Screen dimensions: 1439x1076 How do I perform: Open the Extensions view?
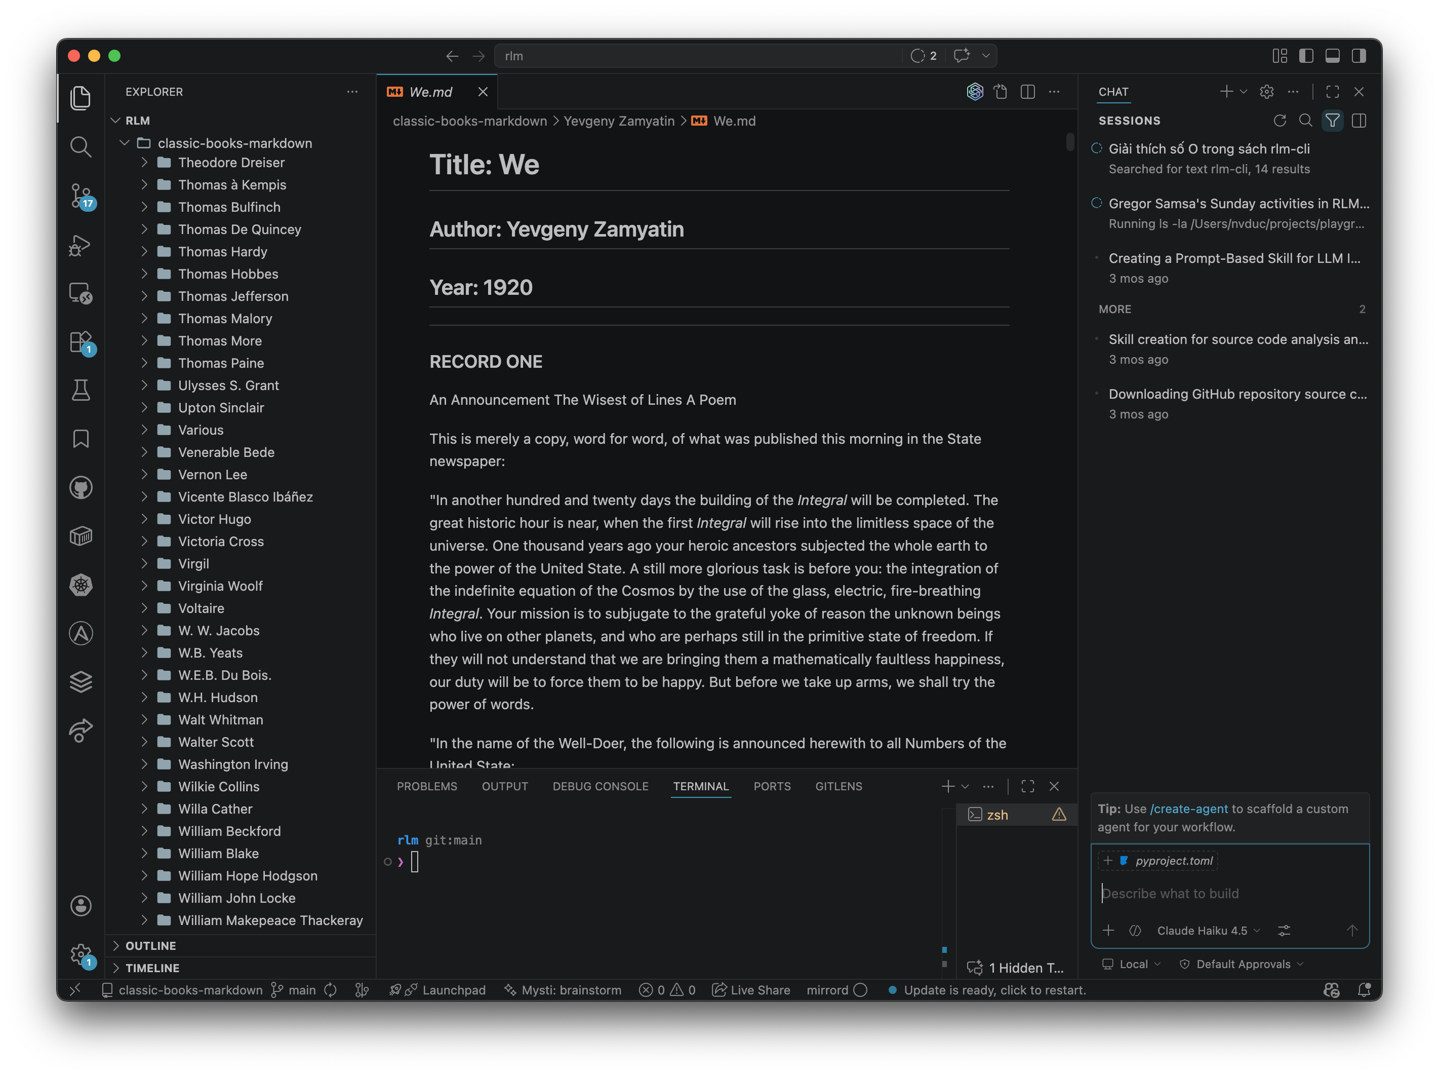[80, 342]
